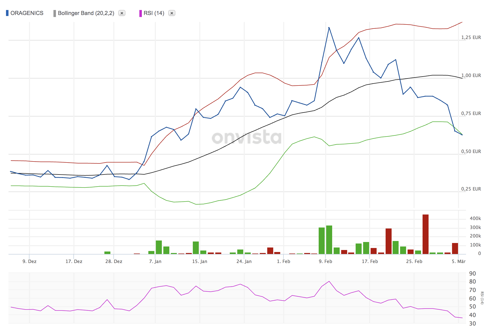The width and height of the screenshot is (489, 332).
Task: Click the '70' RSI axis label
Action: pos(473,290)
